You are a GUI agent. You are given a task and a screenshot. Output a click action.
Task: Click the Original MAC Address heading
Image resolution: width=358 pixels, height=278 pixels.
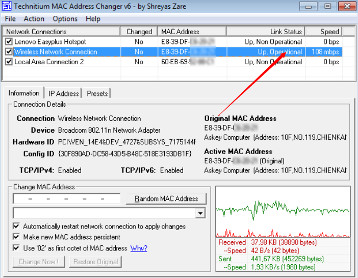tap(240, 118)
